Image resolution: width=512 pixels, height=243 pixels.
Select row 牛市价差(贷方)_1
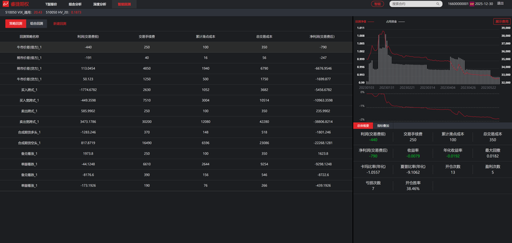tap(177, 79)
